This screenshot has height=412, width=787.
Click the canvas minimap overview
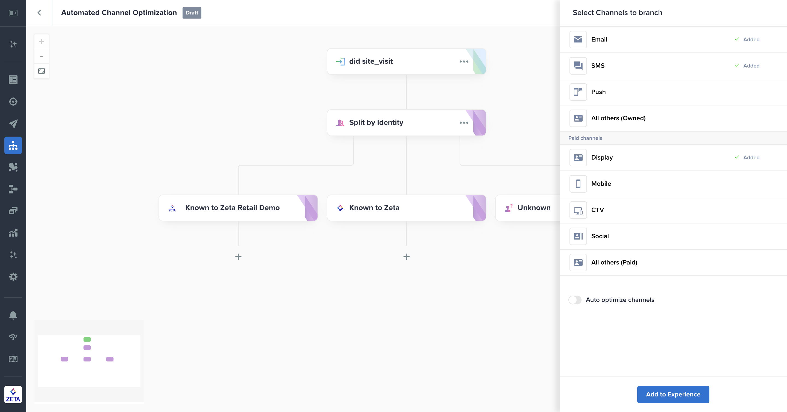89,361
